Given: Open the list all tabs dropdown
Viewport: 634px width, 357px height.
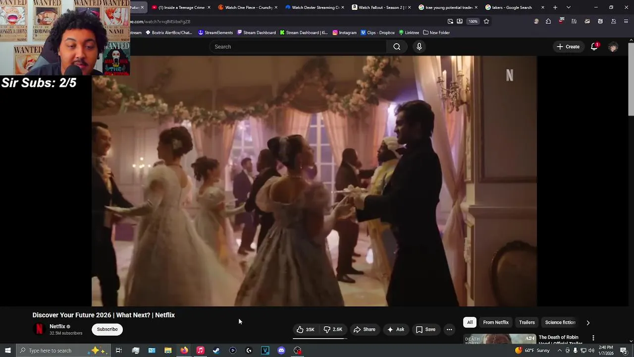Looking at the screenshot, I should click(568, 7).
